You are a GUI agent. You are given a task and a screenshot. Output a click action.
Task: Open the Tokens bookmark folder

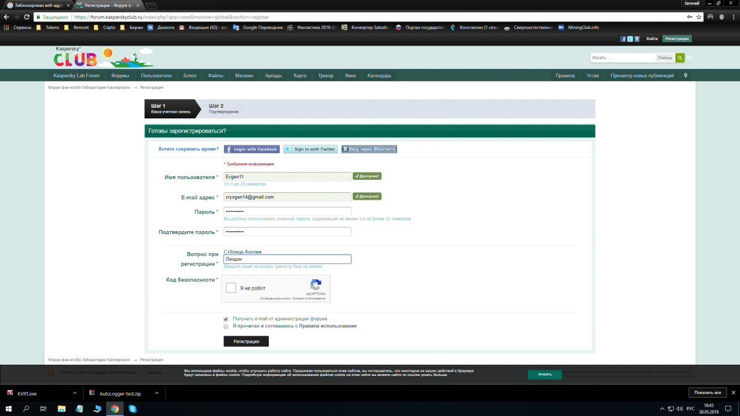[48, 27]
